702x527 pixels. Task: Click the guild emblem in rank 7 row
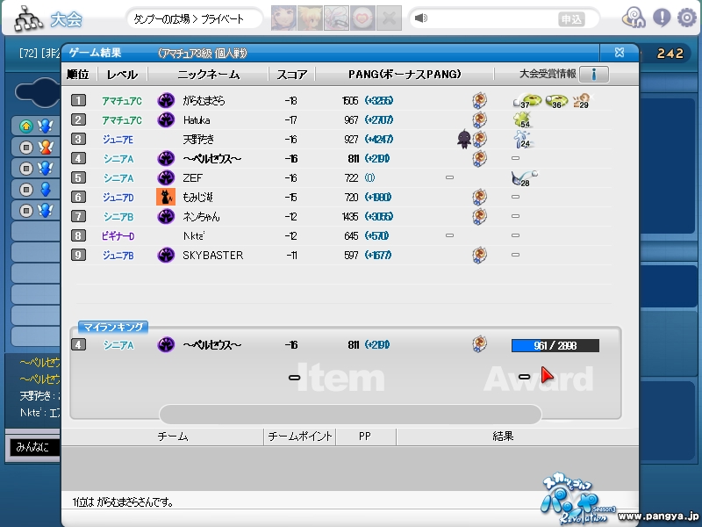coord(166,216)
